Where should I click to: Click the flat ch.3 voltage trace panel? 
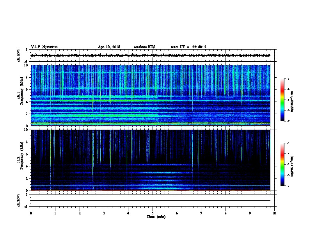153,200
